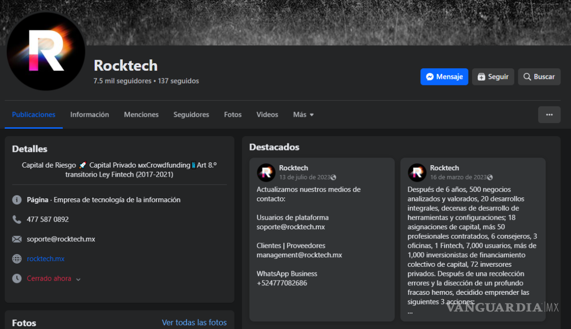Click the 16 de marzo de 2023 timestamp
This screenshot has height=329, width=571.
[458, 177]
